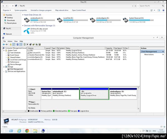
Task: Click scroll down arrow in disk pane
Action: pyautogui.click(x=138, y=109)
